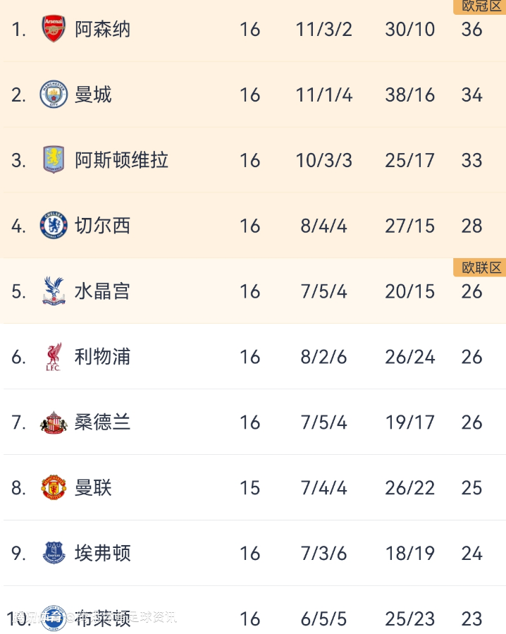This screenshot has width=506, height=634.
Task: Click the Sunderland club crest
Action: [x=54, y=422]
